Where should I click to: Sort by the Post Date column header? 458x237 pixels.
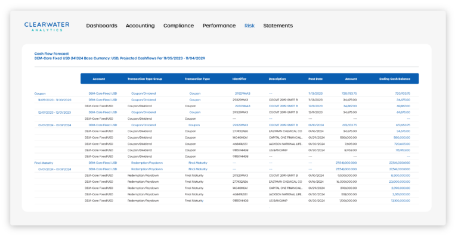point(315,79)
